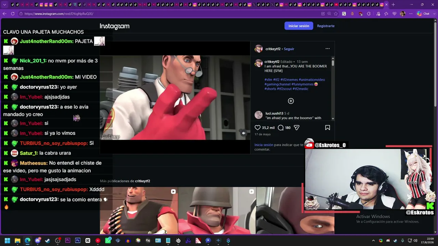Viewport: 438px width, 246px height.
Task: Open Adobe Photoshop from taskbar
Action: pos(78,241)
